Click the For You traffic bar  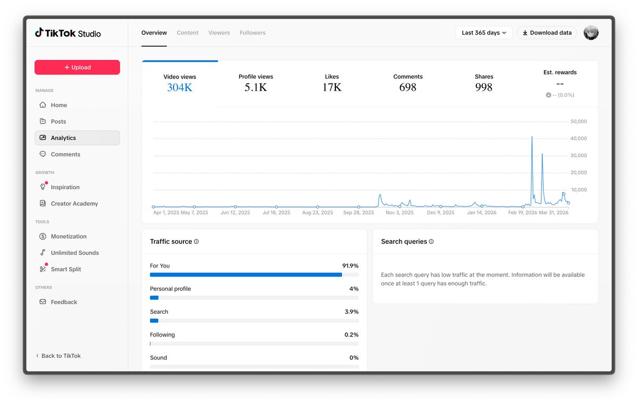254,275
